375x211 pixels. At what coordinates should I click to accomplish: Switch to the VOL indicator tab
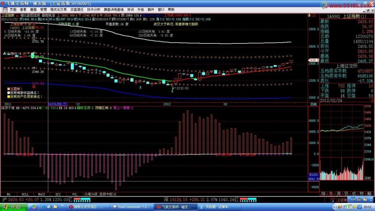[x=75, y=194]
